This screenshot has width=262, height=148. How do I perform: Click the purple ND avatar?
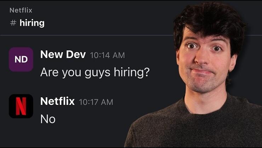[x=21, y=59]
